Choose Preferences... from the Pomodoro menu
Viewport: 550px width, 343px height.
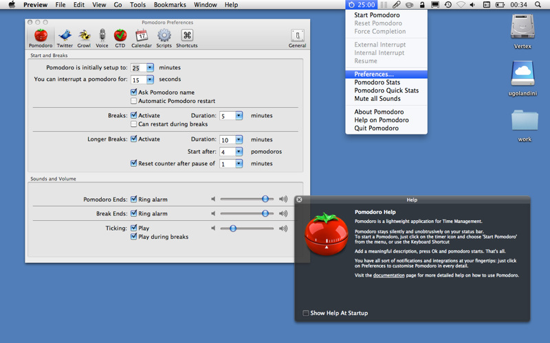374,74
